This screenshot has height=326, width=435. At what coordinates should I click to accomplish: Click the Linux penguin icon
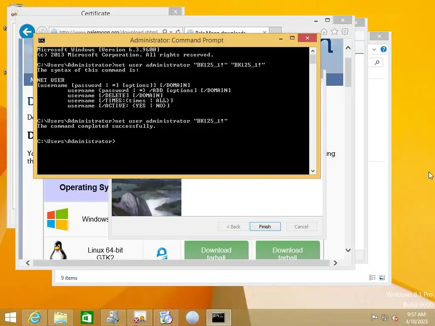click(x=58, y=250)
